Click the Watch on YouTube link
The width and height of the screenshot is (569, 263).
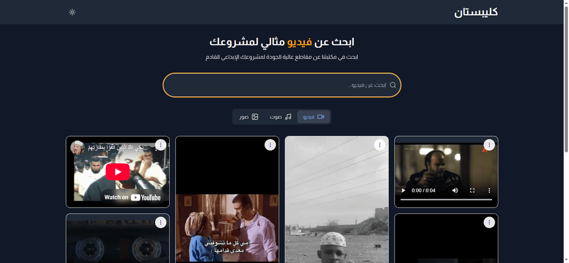click(132, 197)
